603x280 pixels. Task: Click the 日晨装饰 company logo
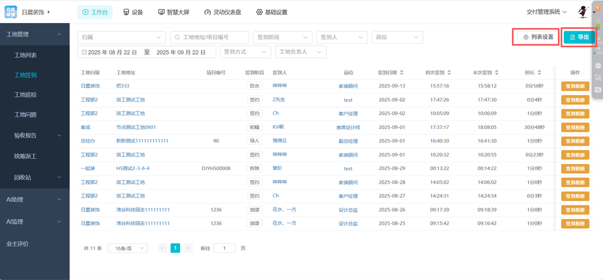pos(11,12)
